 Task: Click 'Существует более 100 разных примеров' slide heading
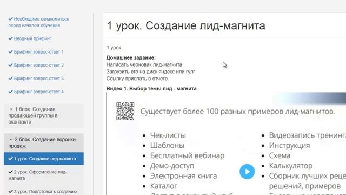tap(237, 112)
